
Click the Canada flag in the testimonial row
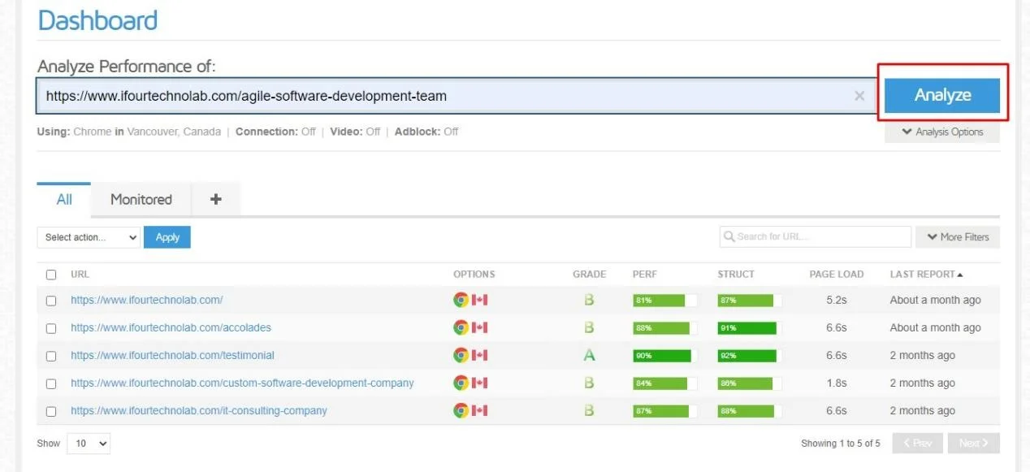point(480,355)
